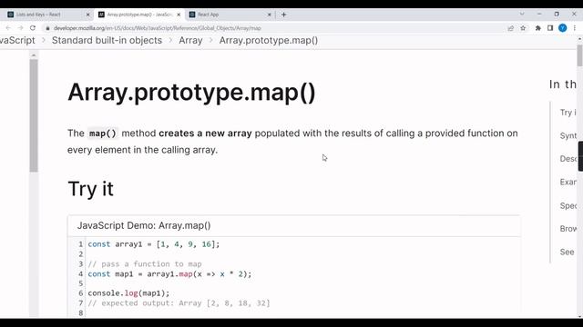583x327 pixels.
Task: Minimize the browser window
Action: tap(539, 15)
